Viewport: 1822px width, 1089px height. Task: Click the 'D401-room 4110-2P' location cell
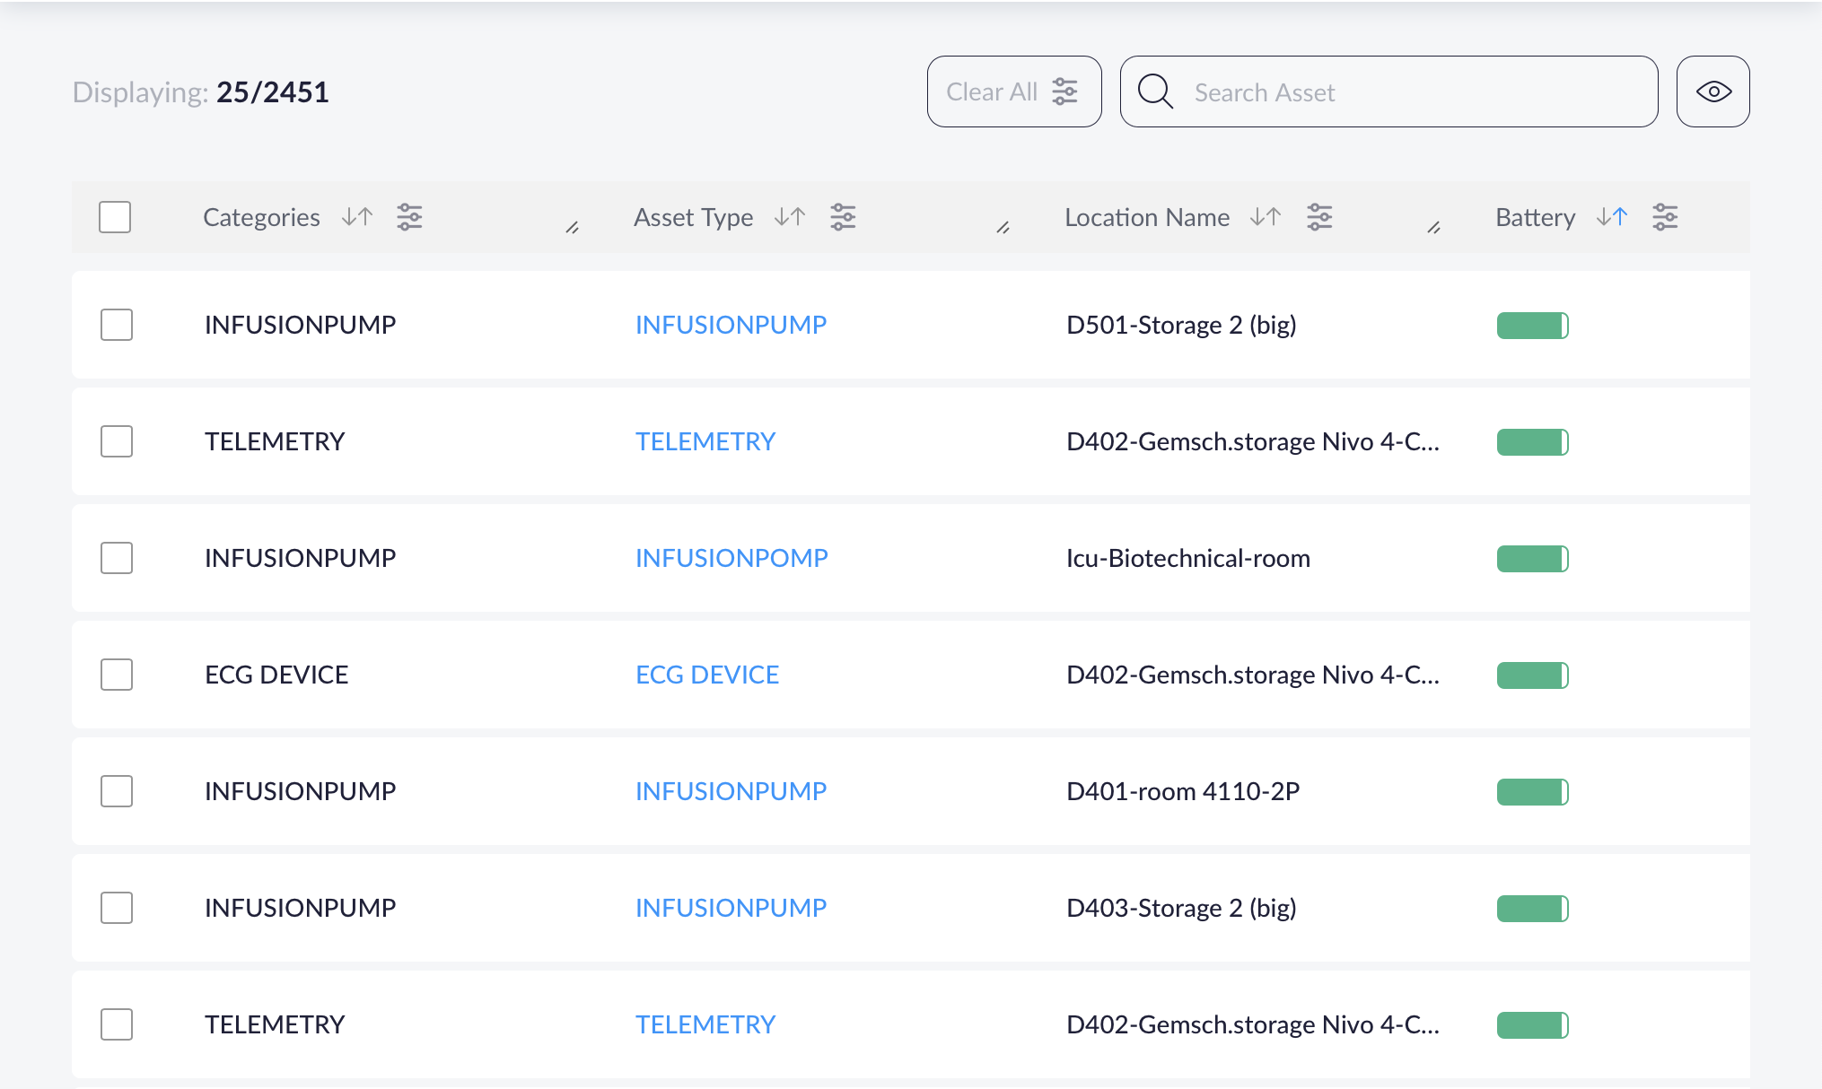click(1183, 791)
